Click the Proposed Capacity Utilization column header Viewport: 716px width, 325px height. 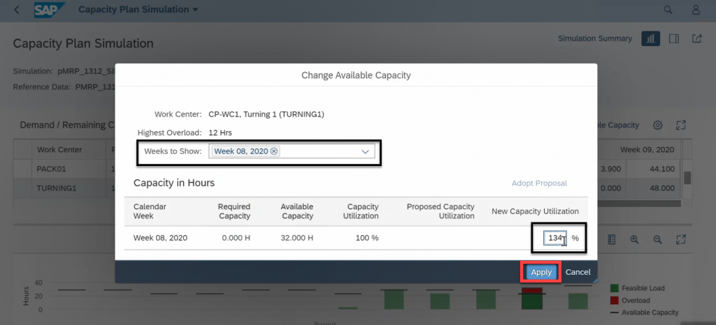click(441, 211)
